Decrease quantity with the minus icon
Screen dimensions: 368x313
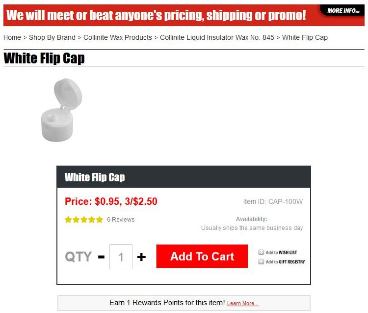point(101,257)
